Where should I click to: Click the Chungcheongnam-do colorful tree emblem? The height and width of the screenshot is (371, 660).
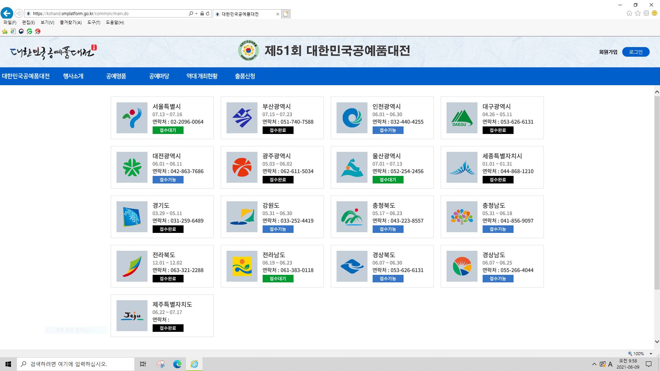[462, 217]
